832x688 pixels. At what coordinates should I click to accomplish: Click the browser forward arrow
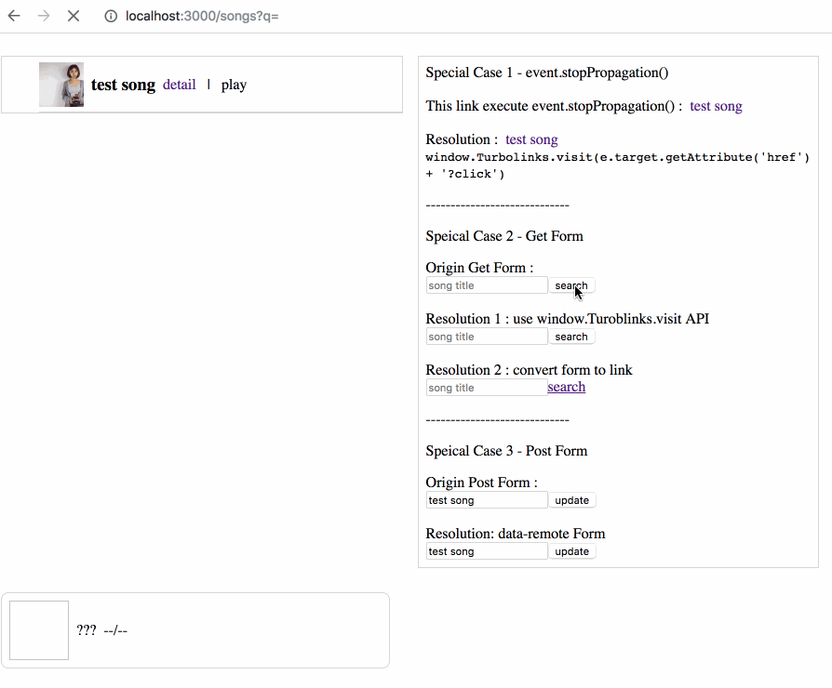pyautogui.click(x=44, y=16)
